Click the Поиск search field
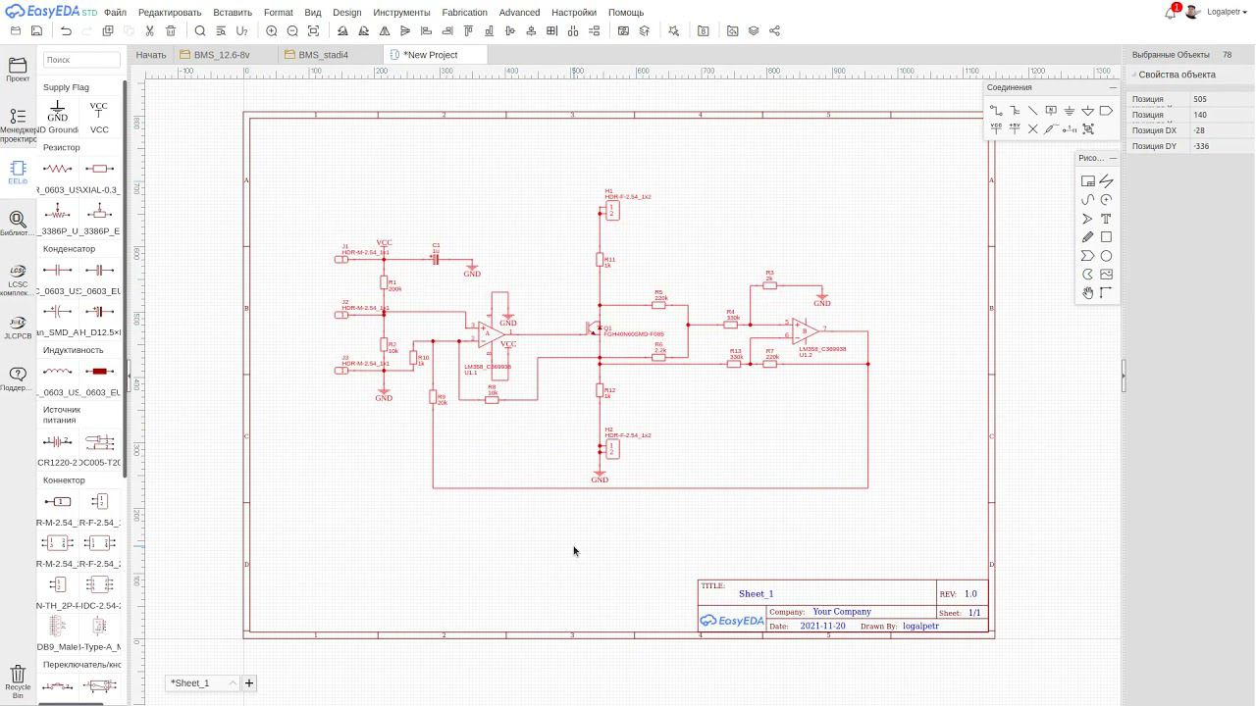This screenshot has height=706, width=1256. pos(80,60)
